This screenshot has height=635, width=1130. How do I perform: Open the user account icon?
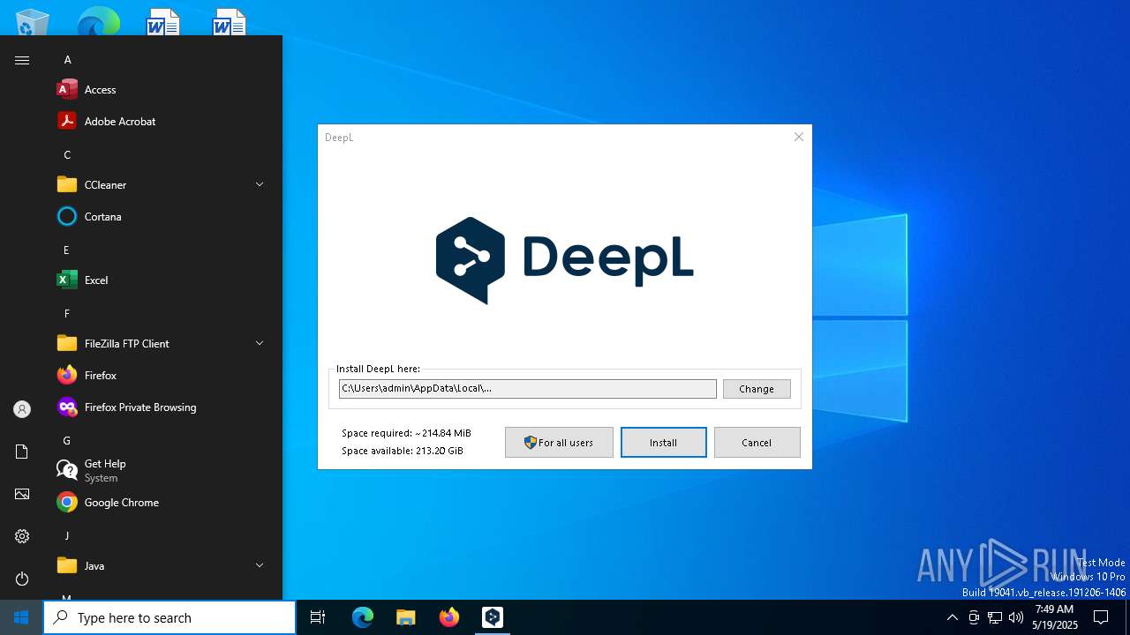pyautogui.click(x=22, y=409)
